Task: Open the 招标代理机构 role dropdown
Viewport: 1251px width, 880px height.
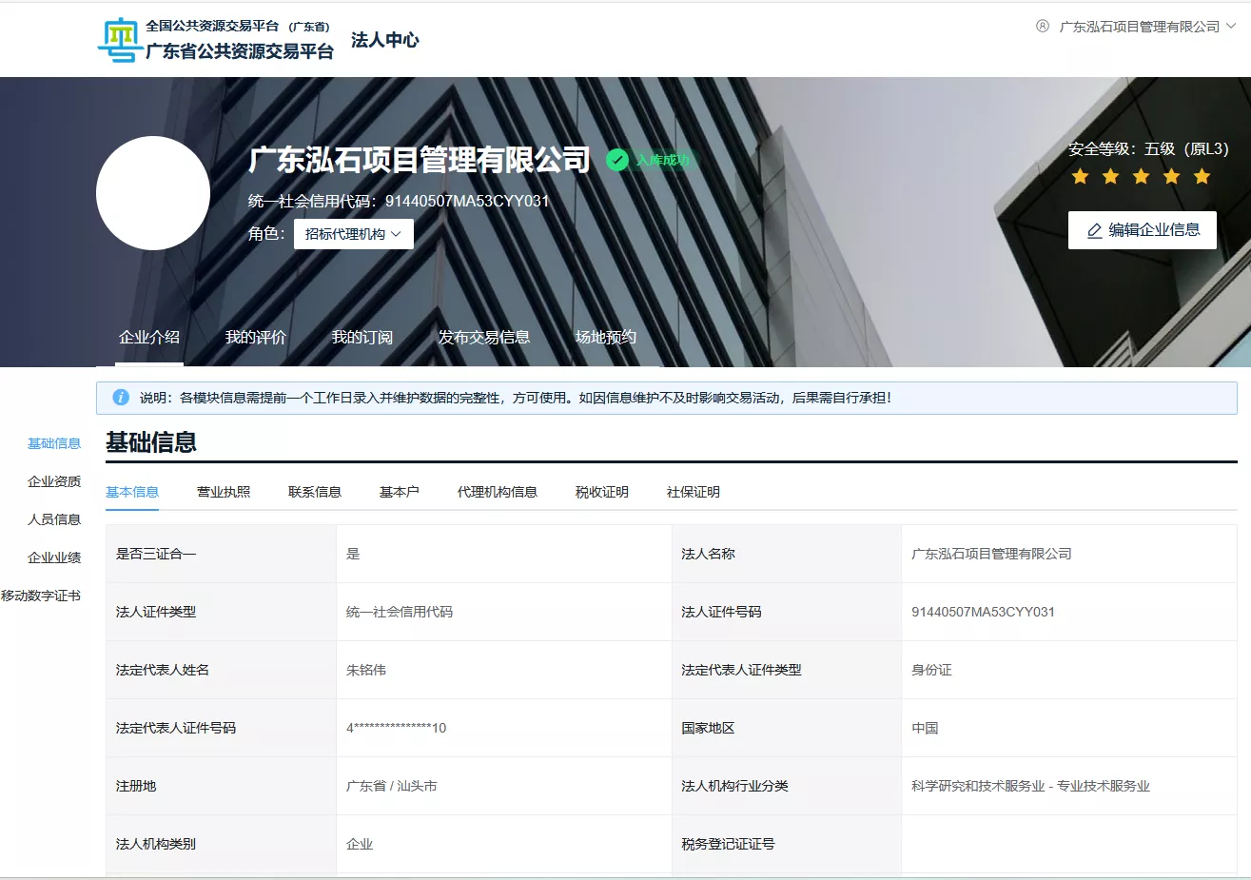Action: click(x=354, y=234)
